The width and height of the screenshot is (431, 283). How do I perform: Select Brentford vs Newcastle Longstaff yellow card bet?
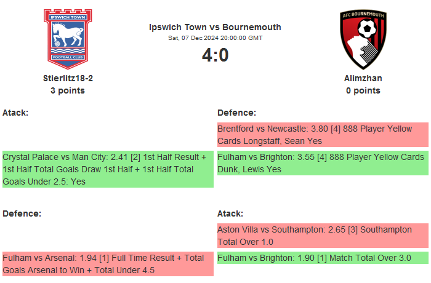coord(322,135)
